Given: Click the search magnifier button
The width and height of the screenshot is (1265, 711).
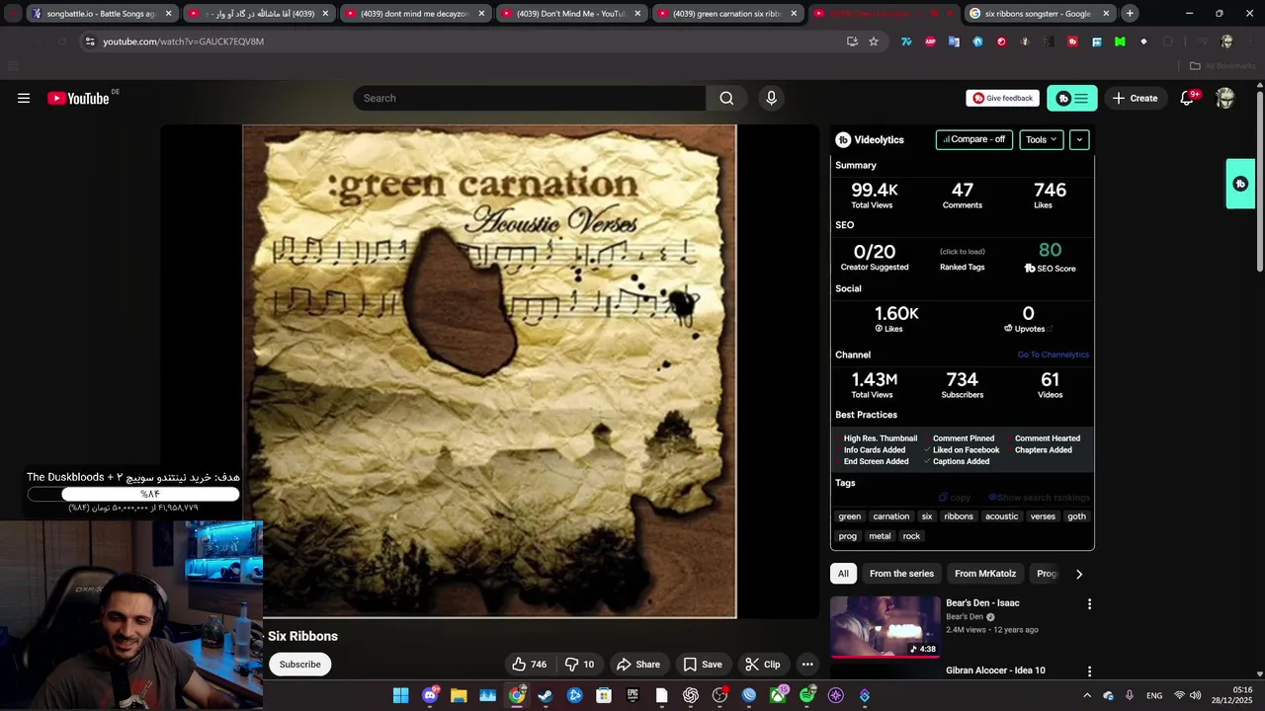Looking at the screenshot, I should tap(726, 98).
